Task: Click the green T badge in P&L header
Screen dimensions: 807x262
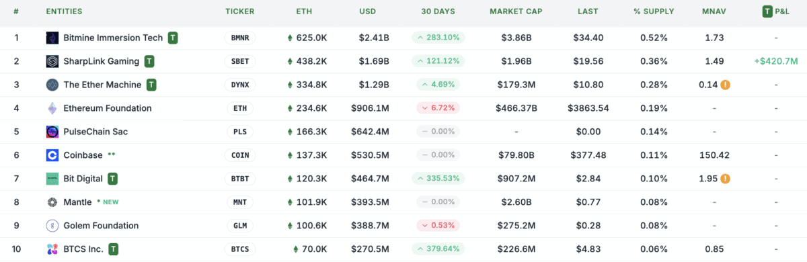Action: coord(767,11)
